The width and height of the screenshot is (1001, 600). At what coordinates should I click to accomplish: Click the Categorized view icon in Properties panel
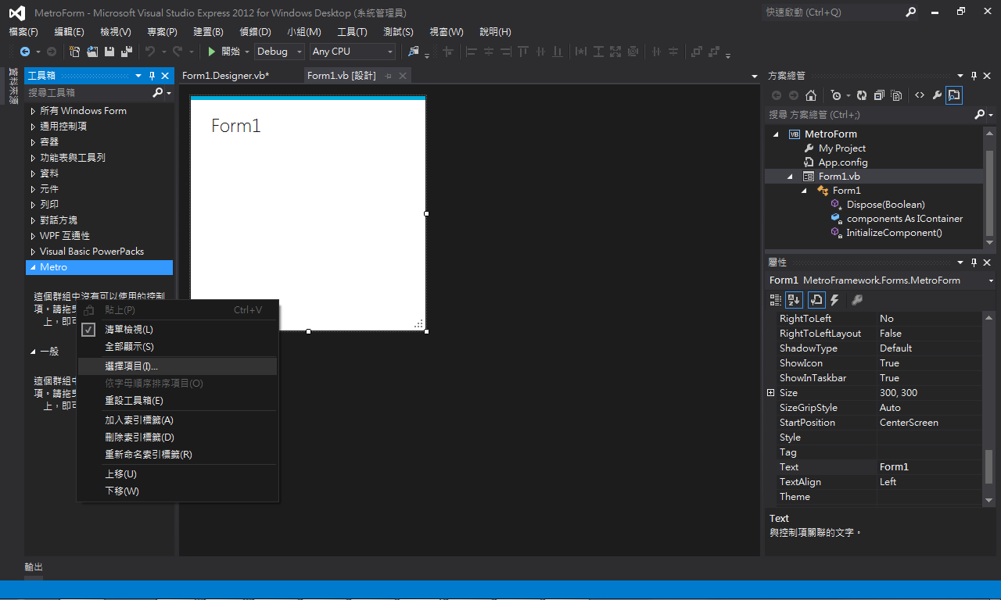tap(776, 299)
